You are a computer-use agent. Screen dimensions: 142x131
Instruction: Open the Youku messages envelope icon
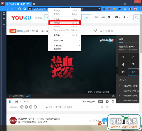(x=117, y=17)
